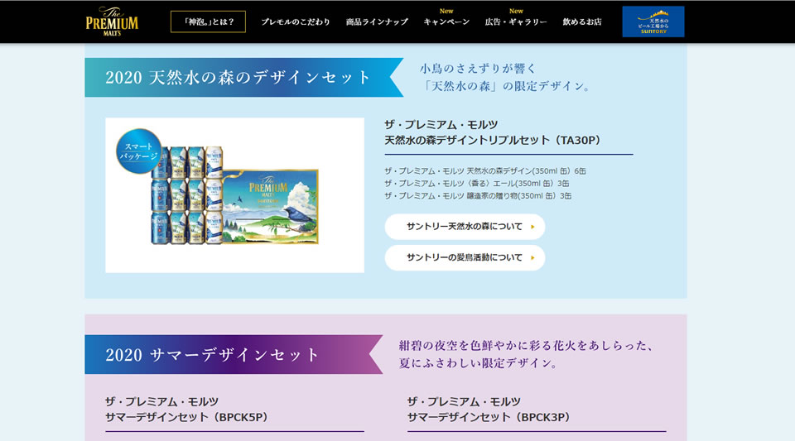Click the Suntory 天然水のビール工場 banner
795x441 pixels.
(x=653, y=22)
